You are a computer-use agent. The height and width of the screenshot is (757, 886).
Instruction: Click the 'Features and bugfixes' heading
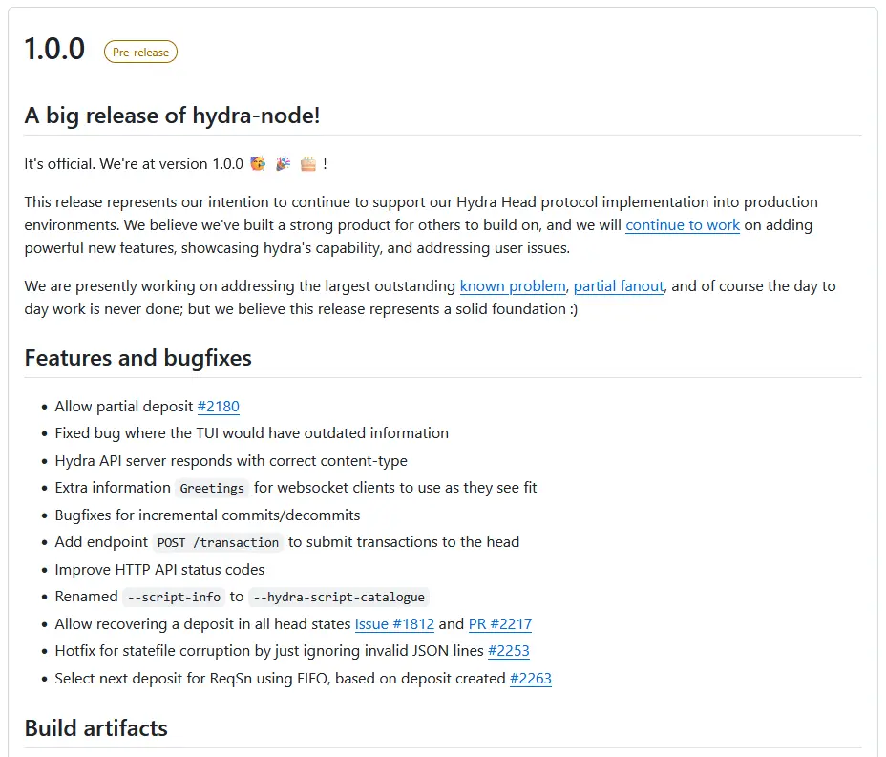[137, 358]
